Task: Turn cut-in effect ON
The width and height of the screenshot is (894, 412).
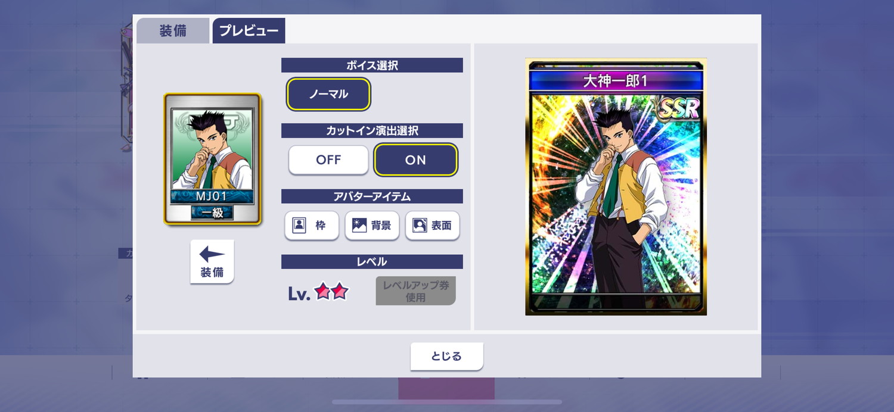Action: click(x=415, y=160)
